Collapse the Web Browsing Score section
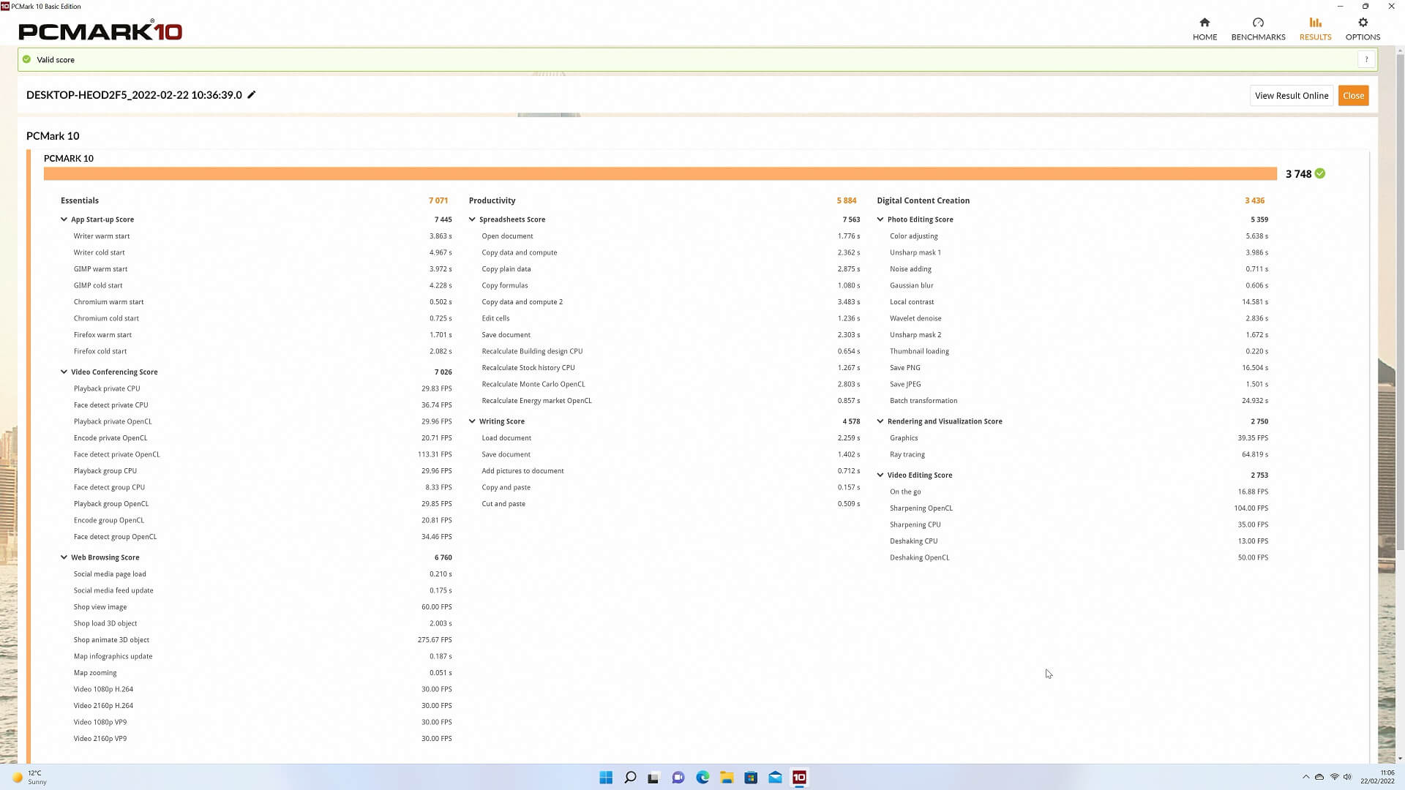1405x790 pixels. [x=64, y=557]
